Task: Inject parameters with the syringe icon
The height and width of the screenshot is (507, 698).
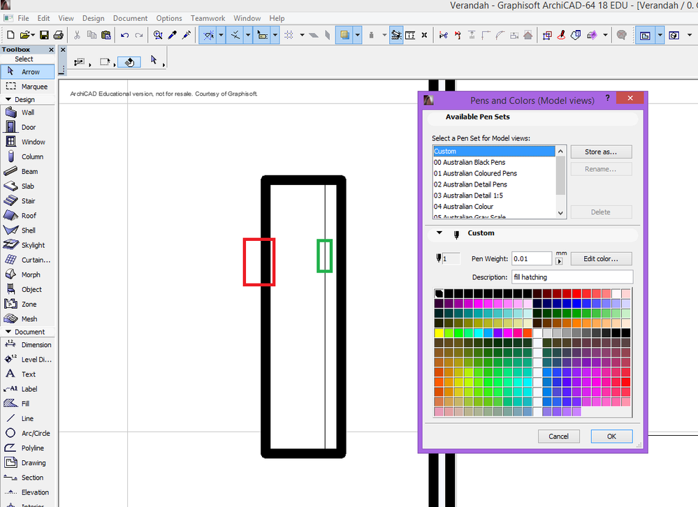Action: 187,35
